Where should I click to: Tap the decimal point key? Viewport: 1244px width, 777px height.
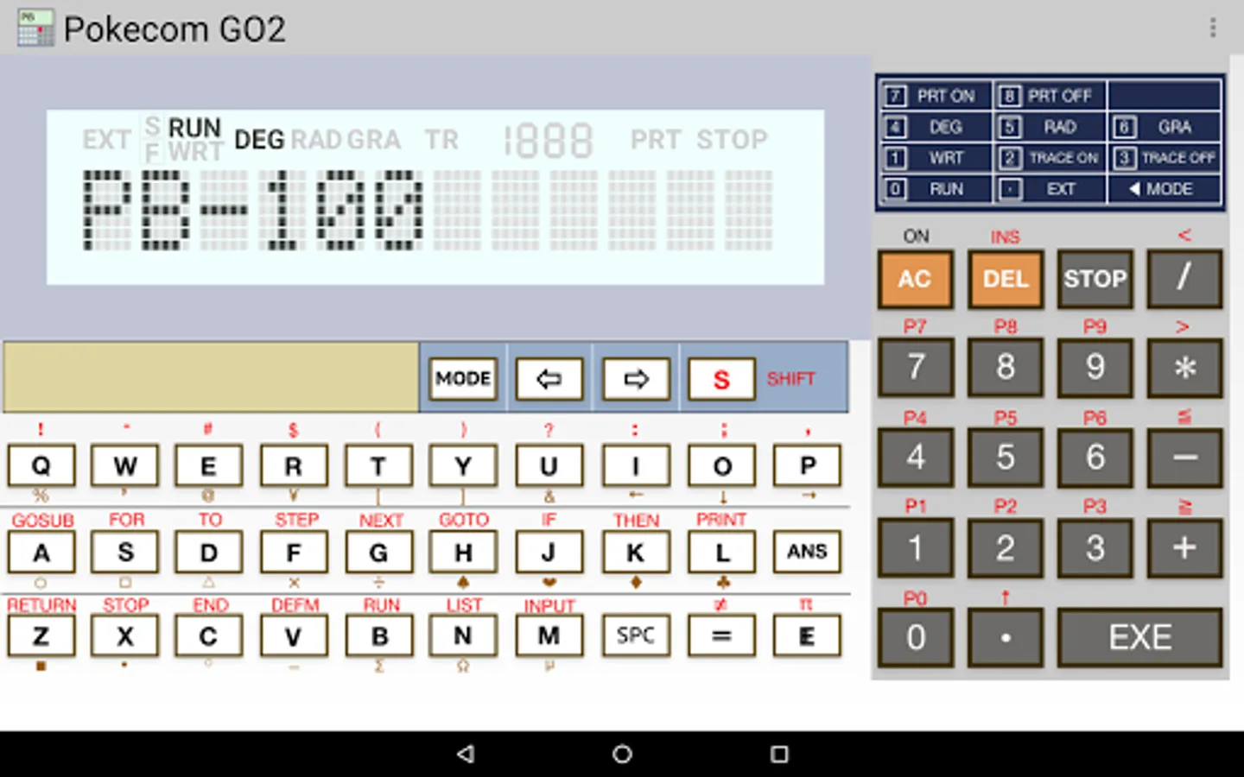point(1006,637)
